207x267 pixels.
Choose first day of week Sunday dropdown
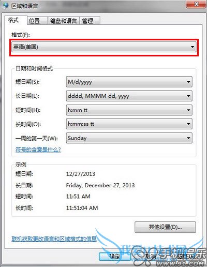(129, 138)
